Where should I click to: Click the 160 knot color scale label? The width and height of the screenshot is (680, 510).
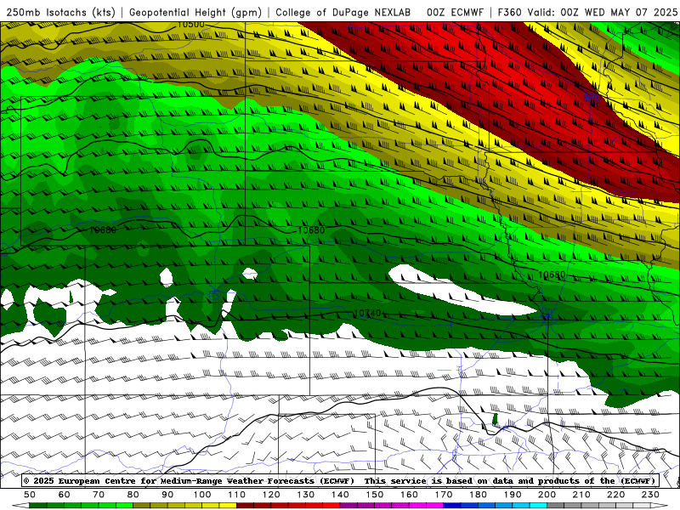click(x=409, y=495)
